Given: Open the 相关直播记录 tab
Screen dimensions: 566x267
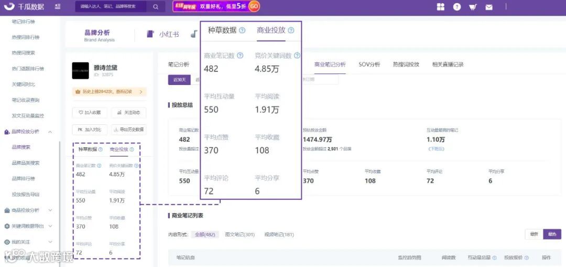Looking at the screenshot, I should [x=448, y=65].
